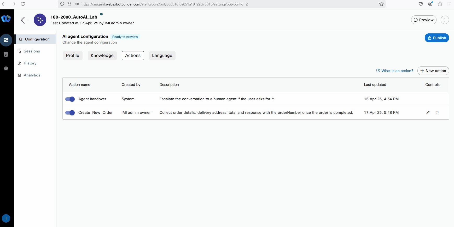Bookmark page with star icon in address bar
The height and width of the screenshot is (227, 454).
[x=381, y=4]
